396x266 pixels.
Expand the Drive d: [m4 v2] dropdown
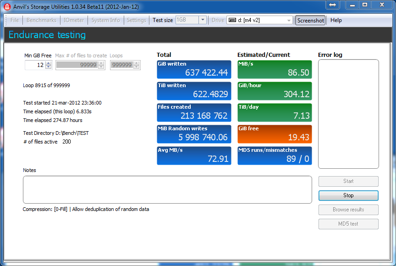point(289,20)
